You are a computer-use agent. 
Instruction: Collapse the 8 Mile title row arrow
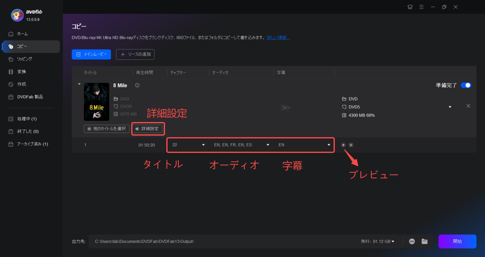(79, 84)
